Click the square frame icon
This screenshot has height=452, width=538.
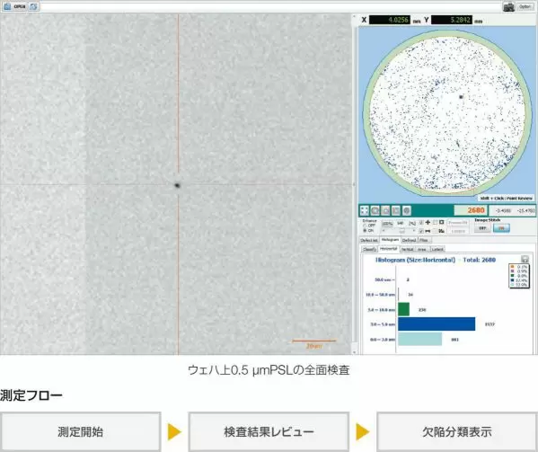[x=442, y=222]
